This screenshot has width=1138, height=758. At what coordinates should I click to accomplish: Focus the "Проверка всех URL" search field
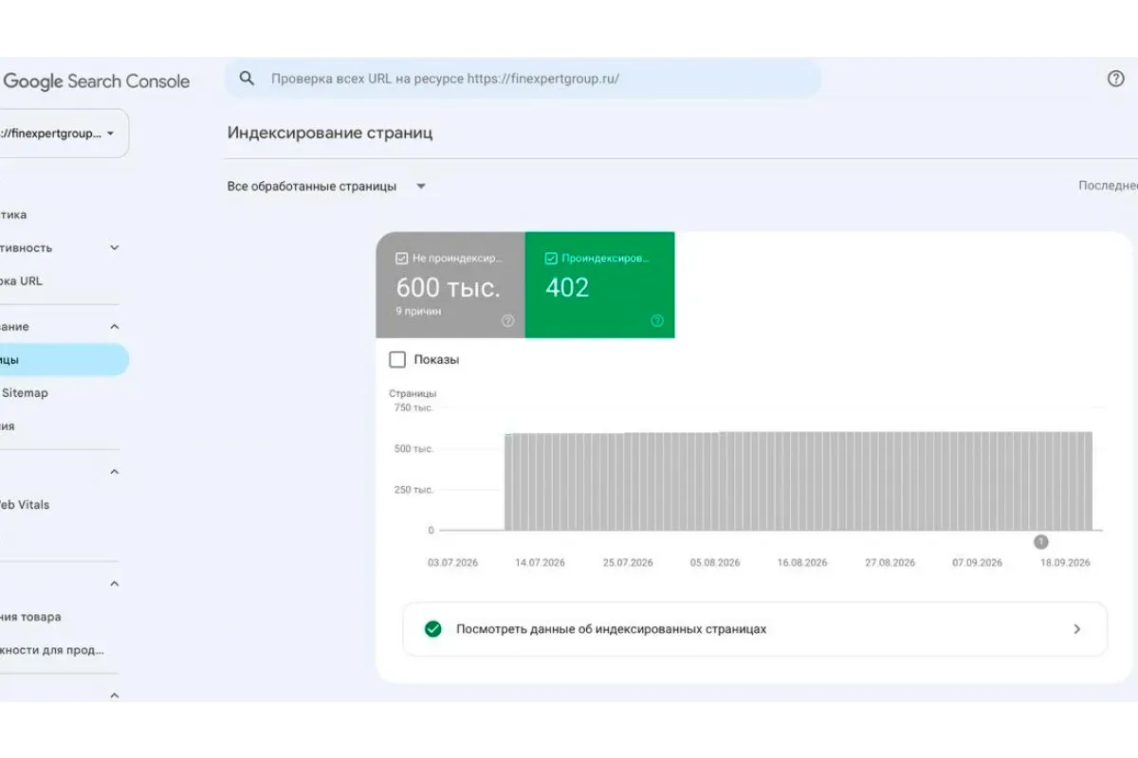[x=523, y=79]
